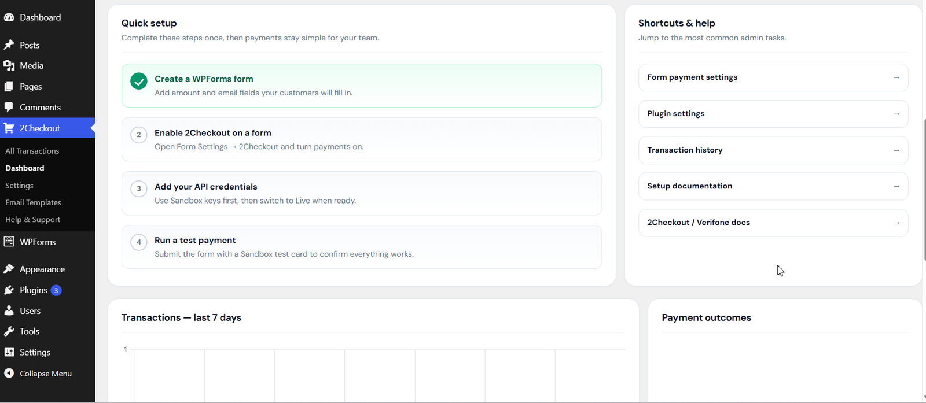Open the Users menu label
Viewport: 926px width, 403px height.
30,311
